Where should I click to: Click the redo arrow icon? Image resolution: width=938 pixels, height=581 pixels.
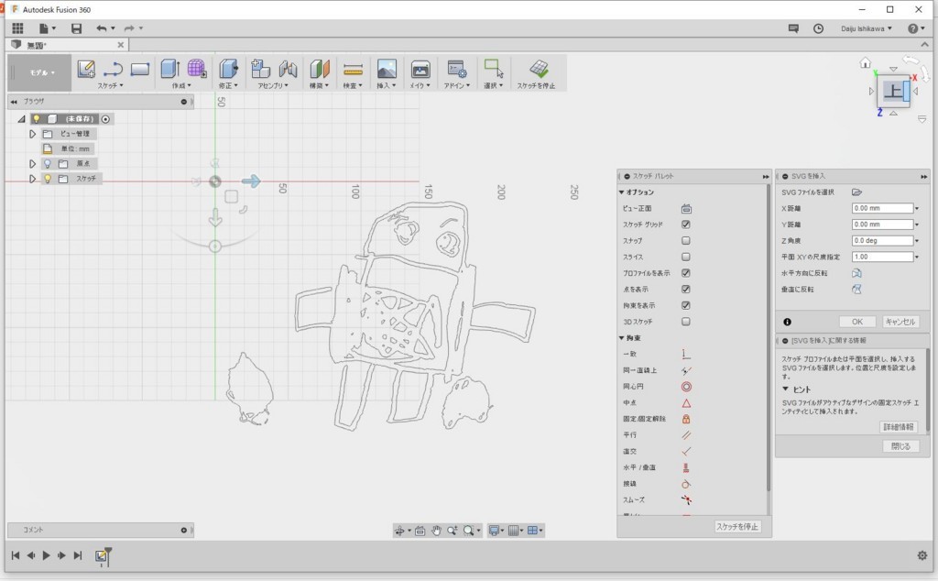coord(129,28)
